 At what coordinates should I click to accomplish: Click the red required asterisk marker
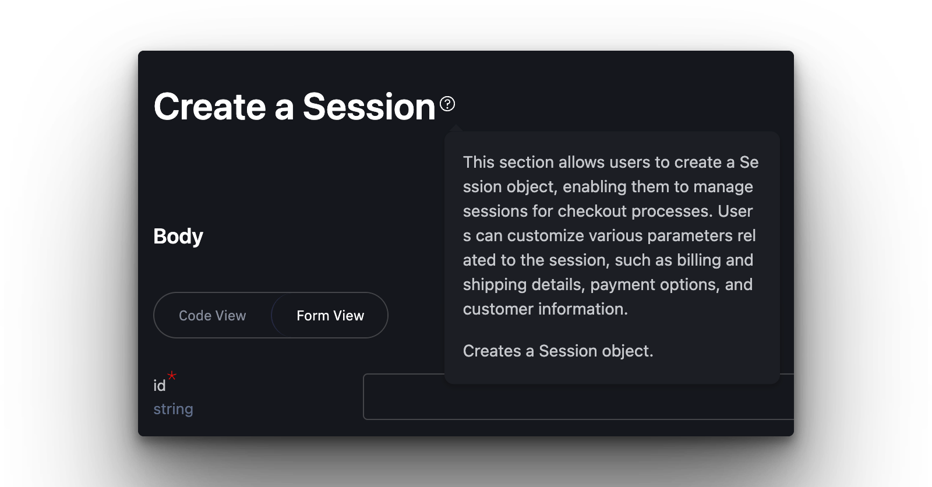click(x=172, y=376)
